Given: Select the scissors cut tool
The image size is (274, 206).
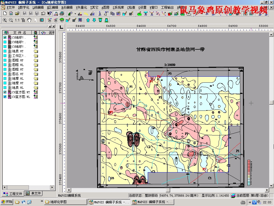Looking at the screenshot, I should pos(100,13).
